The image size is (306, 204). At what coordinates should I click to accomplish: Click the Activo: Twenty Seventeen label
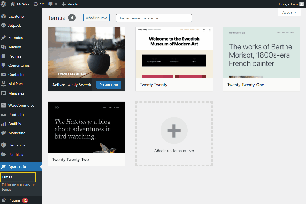click(74, 85)
